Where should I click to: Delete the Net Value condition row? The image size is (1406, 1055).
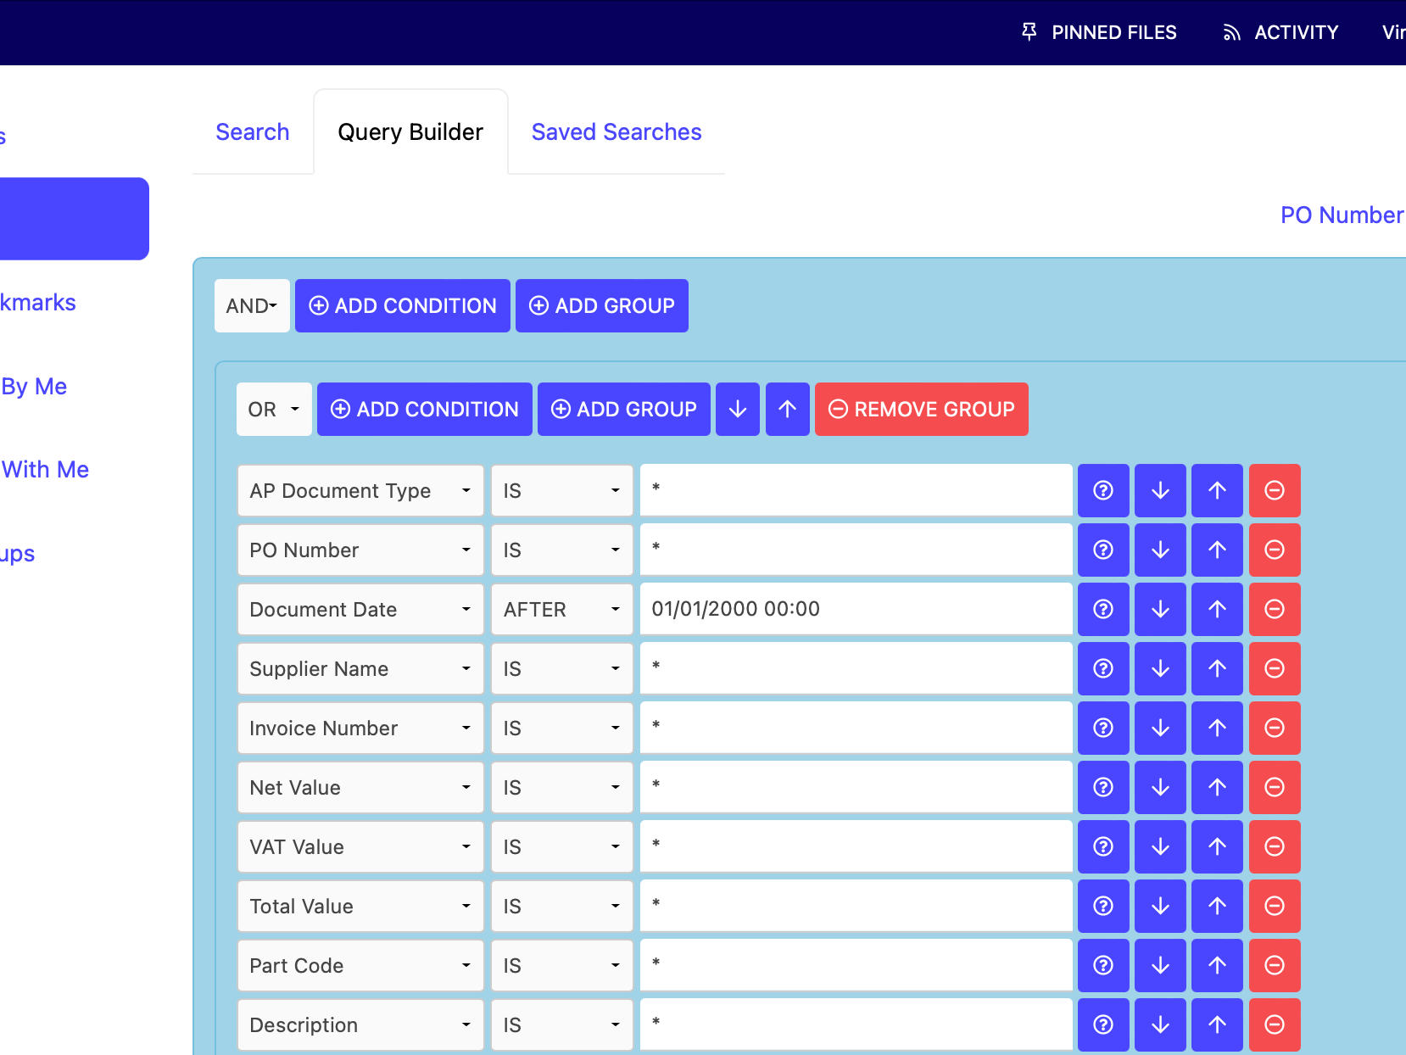pyautogui.click(x=1275, y=787)
